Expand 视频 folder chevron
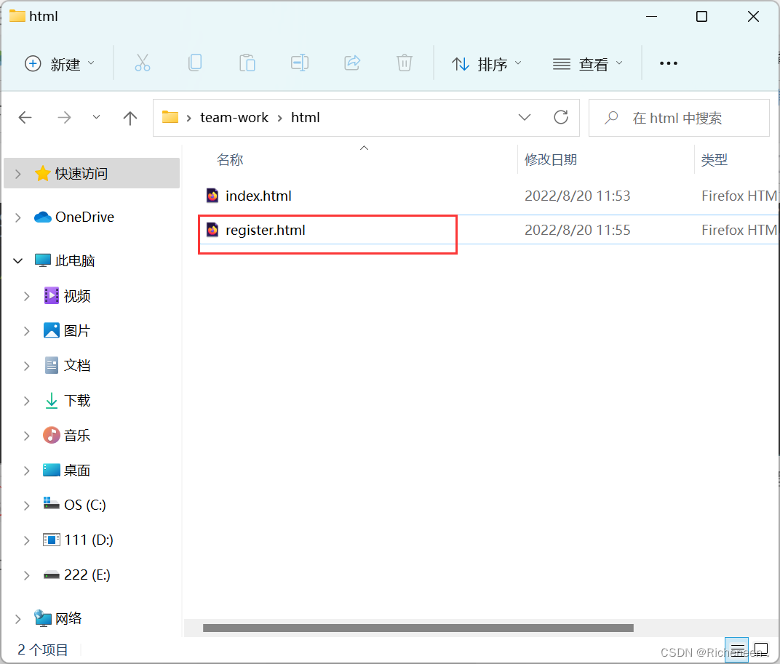 27,297
